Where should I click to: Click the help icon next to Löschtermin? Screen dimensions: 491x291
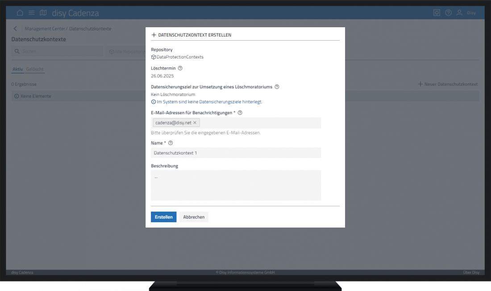[x=180, y=68]
